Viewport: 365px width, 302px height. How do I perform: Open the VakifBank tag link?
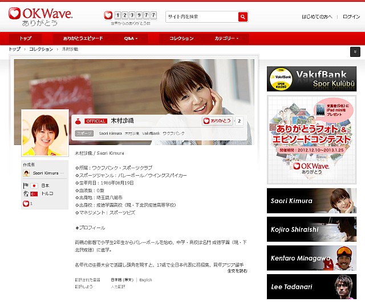tap(151, 134)
